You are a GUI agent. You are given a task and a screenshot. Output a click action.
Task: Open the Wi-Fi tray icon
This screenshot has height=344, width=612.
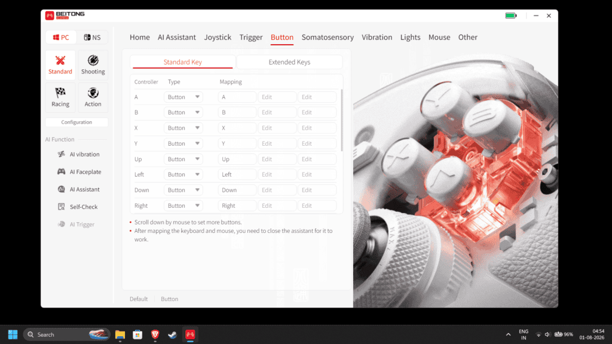(538, 334)
